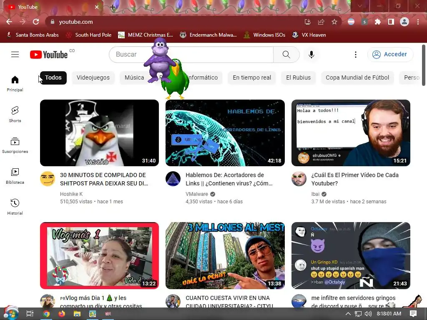The image size is (427, 320).
Task: Close the YouTube tab
Action: [x=97, y=7]
